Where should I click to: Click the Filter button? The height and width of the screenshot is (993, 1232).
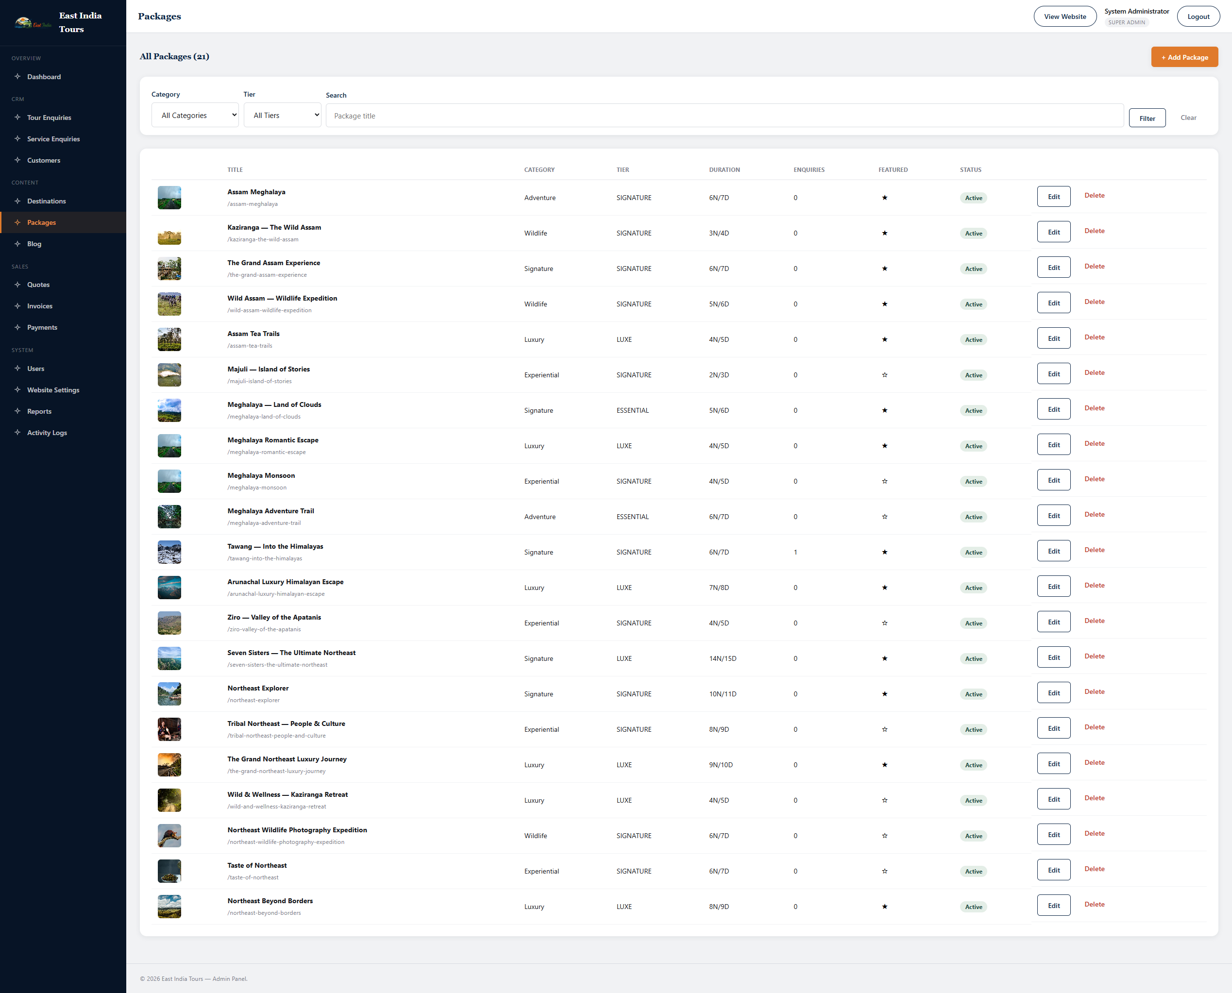click(x=1147, y=118)
